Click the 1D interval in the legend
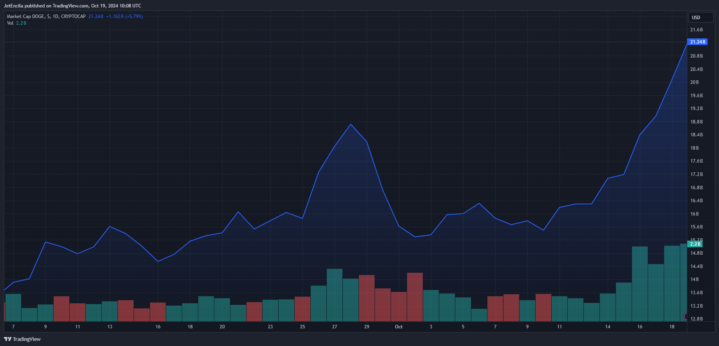The height and width of the screenshot is (346, 719). click(x=55, y=16)
